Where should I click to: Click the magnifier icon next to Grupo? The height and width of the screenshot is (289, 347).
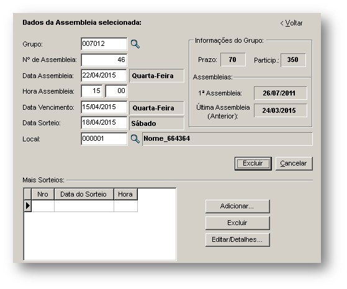click(135, 44)
